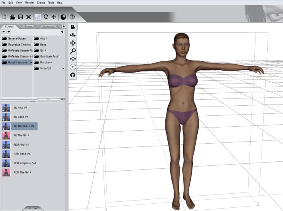Open the Tools menu
Image resolution: width=283 pixels, height=211 pixels.
[x=51, y=2]
